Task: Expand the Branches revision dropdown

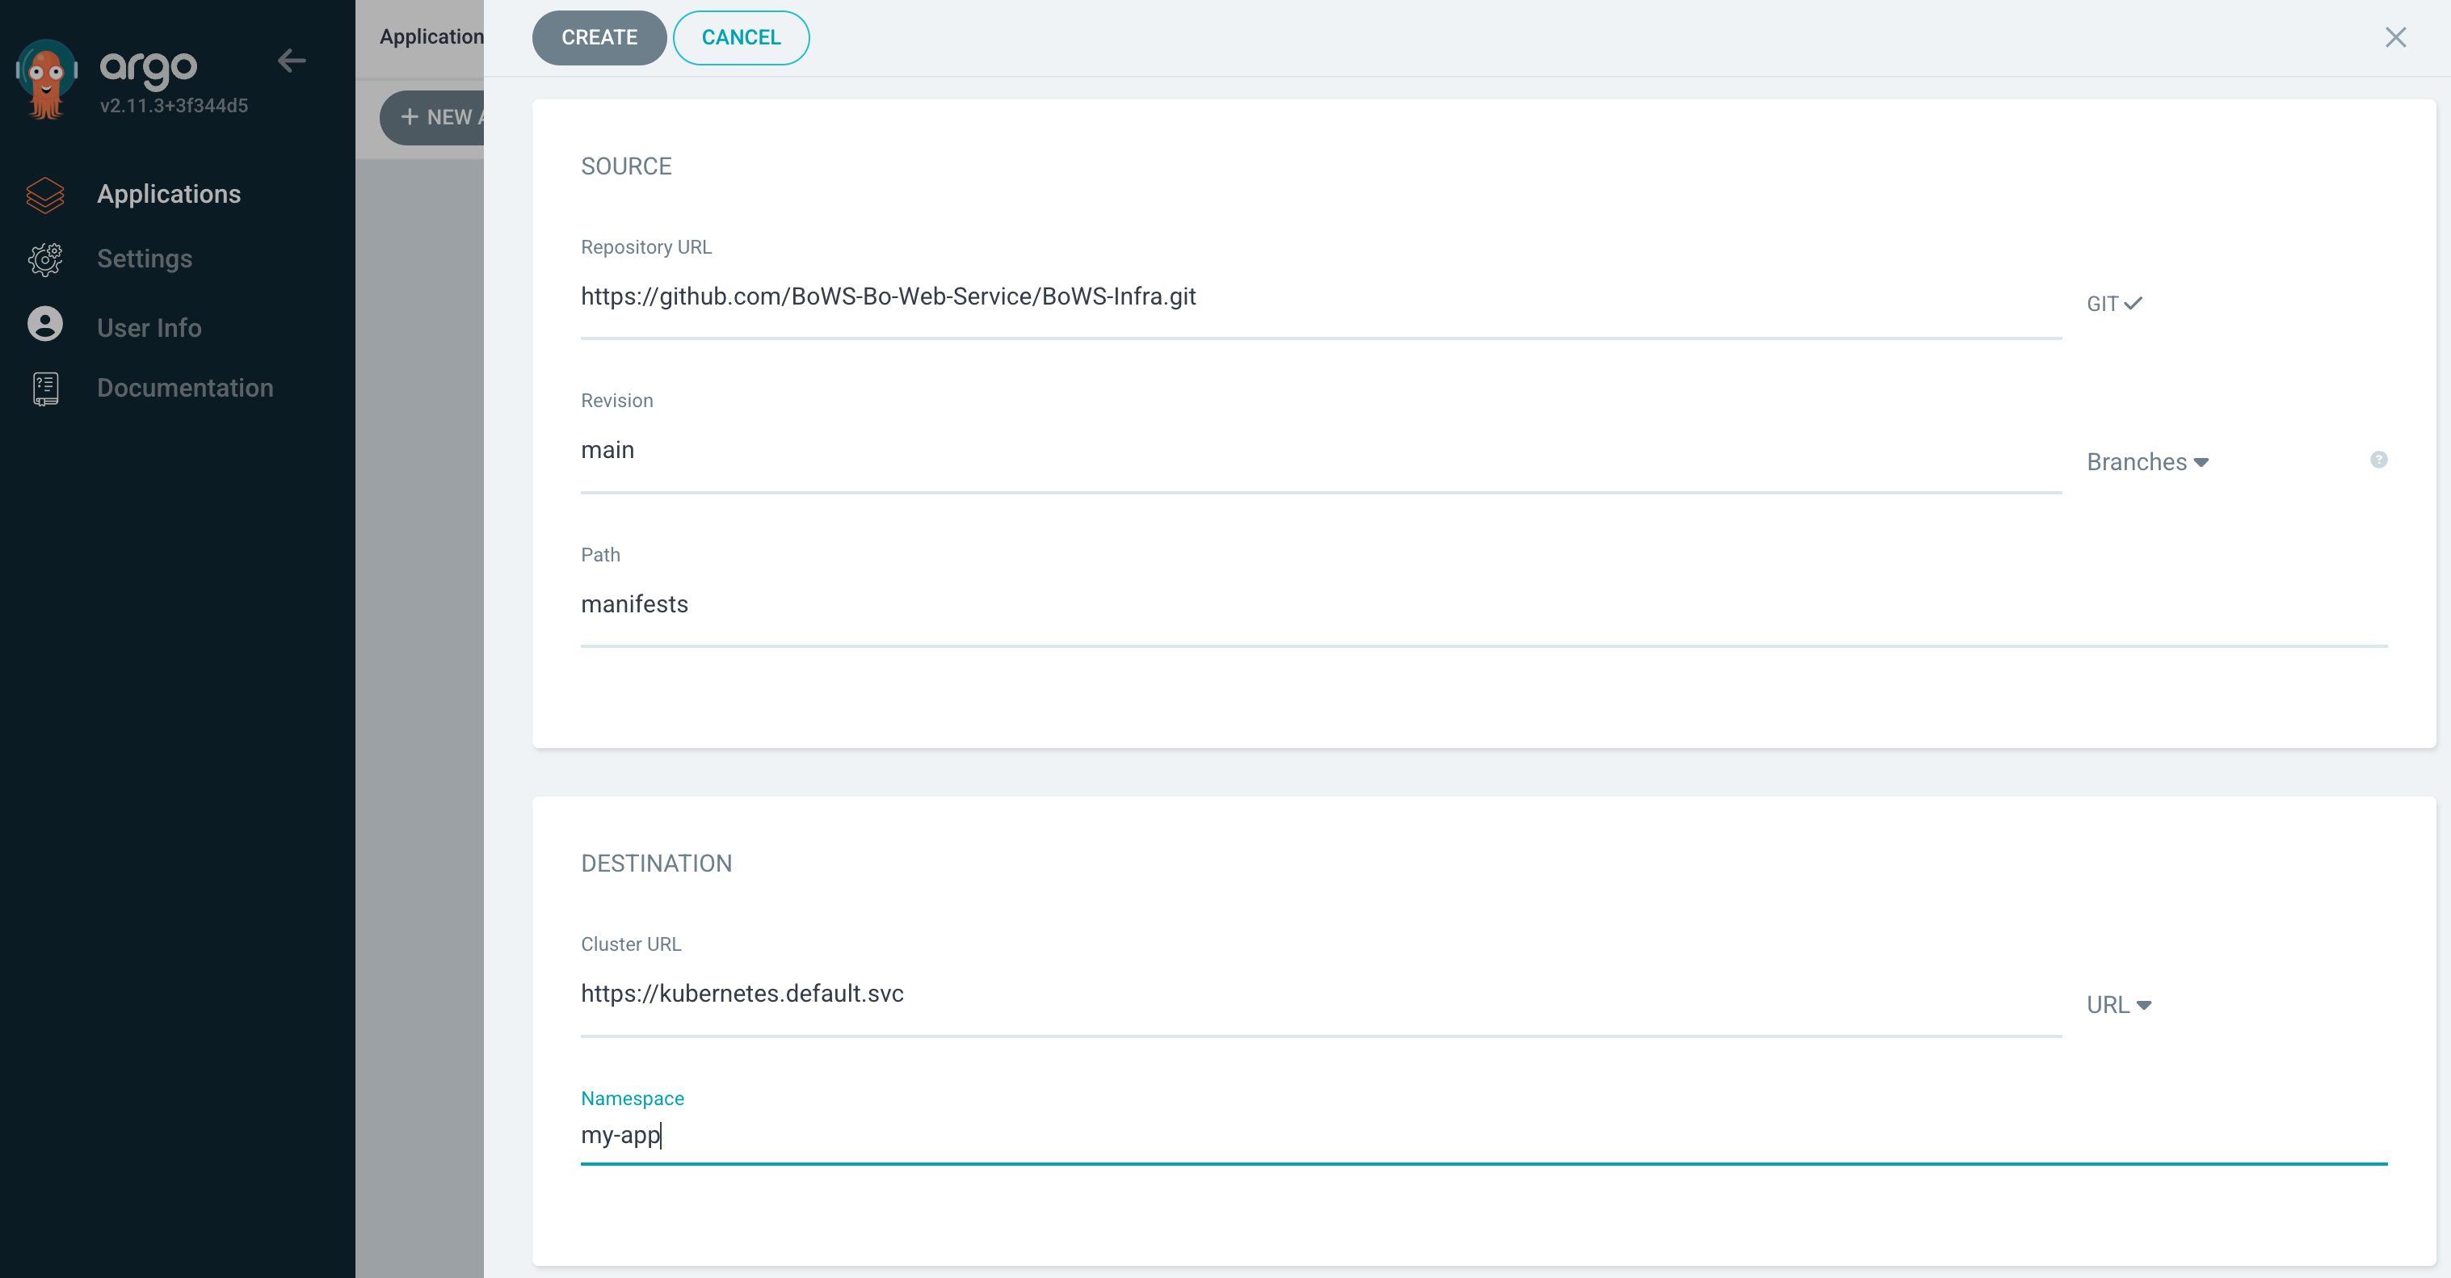Action: (x=2146, y=461)
